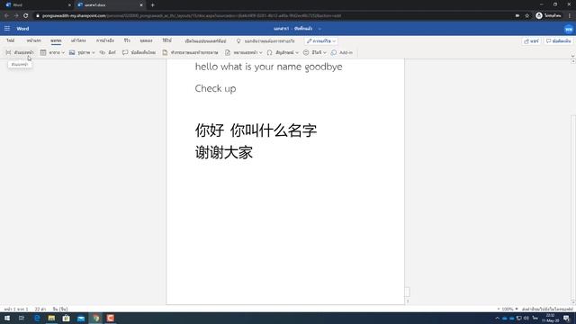Click the line "hello what is your name goodbye"
This screenshot has height=324, width=576.
tap(268, 67)
